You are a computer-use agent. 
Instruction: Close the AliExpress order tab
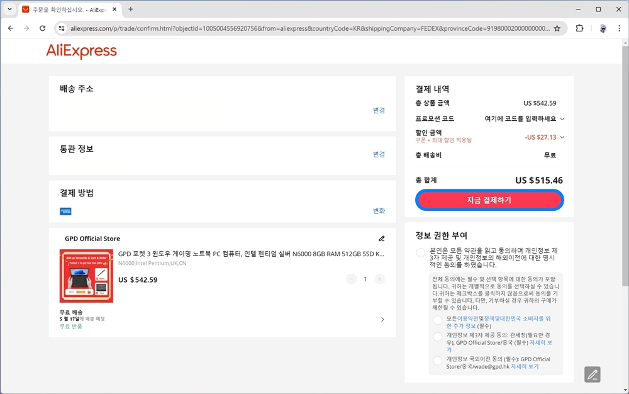tap(114, 9)
